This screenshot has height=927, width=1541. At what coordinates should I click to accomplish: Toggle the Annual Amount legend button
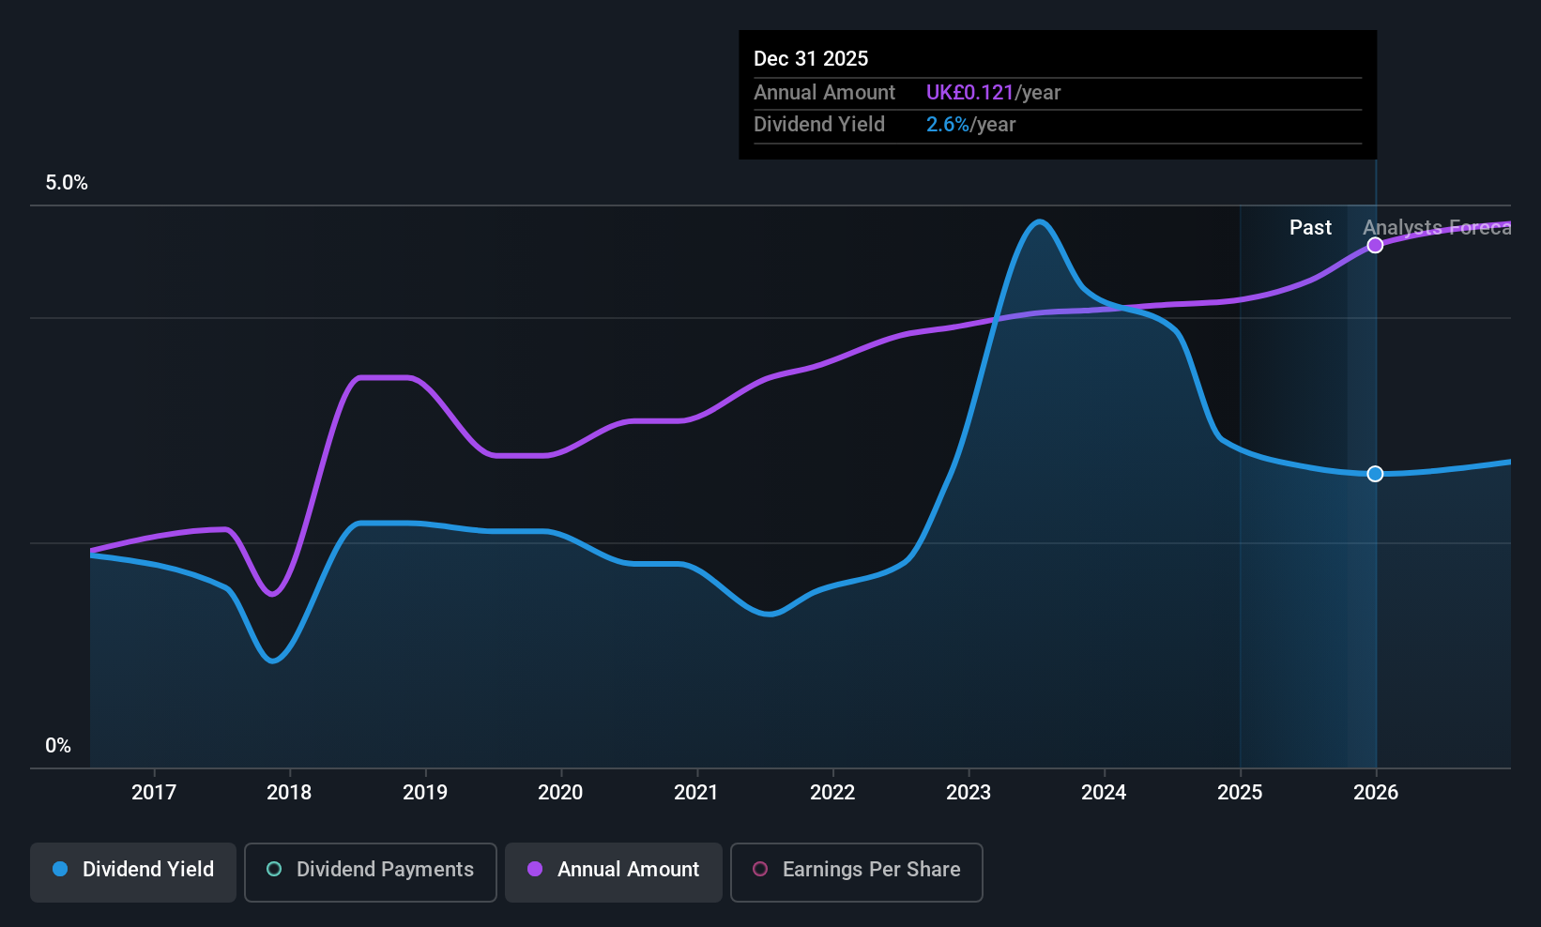pos(614,873)
